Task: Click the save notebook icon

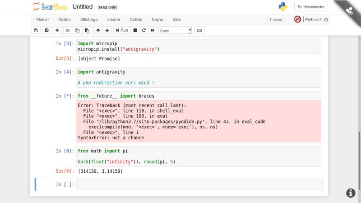Action: pos(36,30)
